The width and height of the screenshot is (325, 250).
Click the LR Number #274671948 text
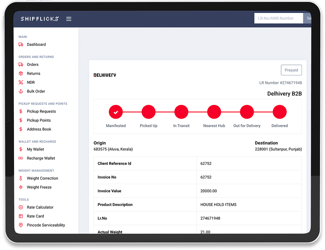tap(280, 83)
